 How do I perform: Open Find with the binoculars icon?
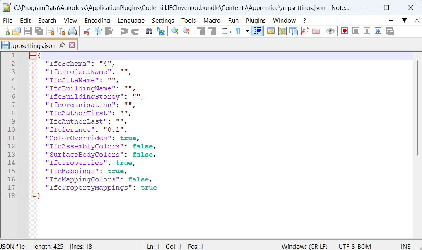pyautogui.click(x=149, y=31)
